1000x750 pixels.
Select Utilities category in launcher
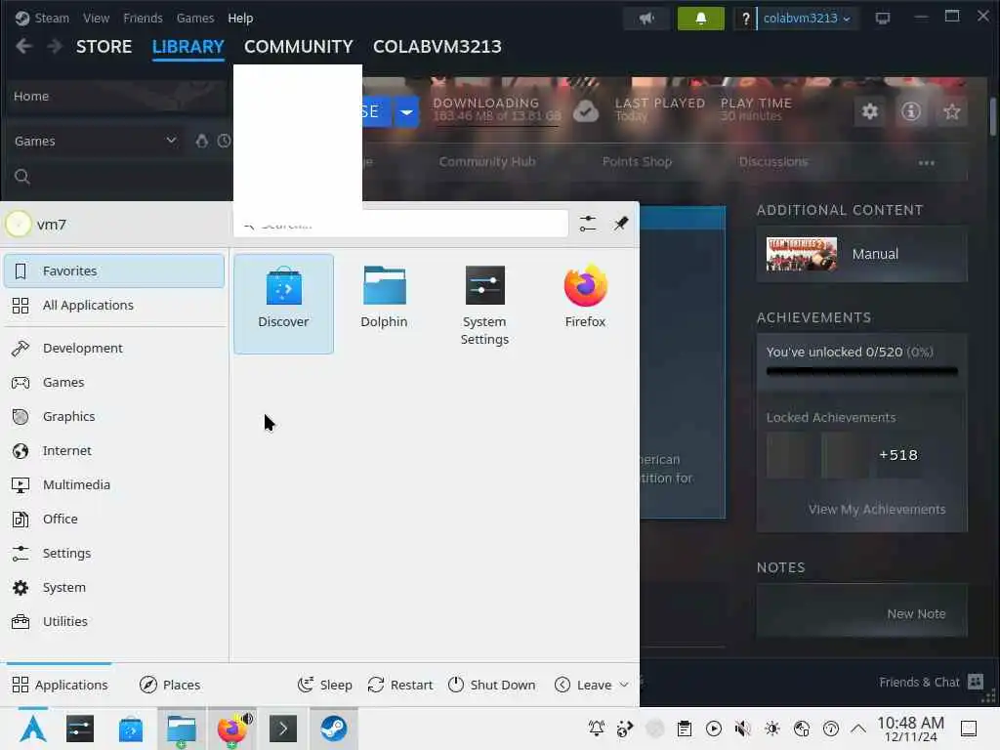pos(114,621)
